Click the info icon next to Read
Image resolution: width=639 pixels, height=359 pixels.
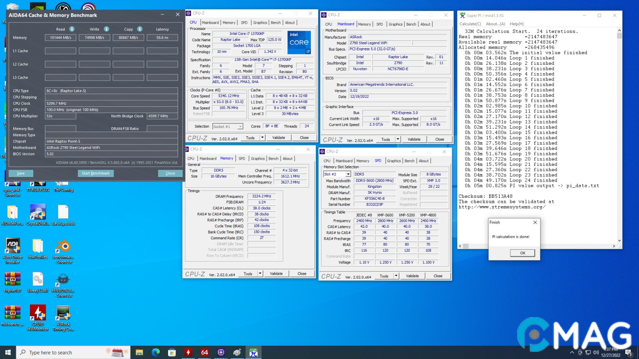(x=72, y=29)
